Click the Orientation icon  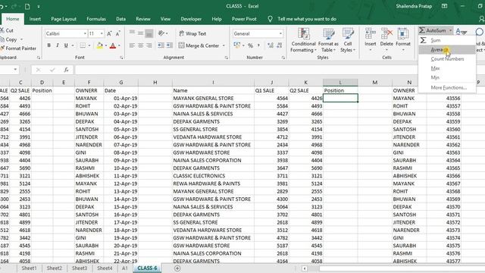(x=161, y=33)
